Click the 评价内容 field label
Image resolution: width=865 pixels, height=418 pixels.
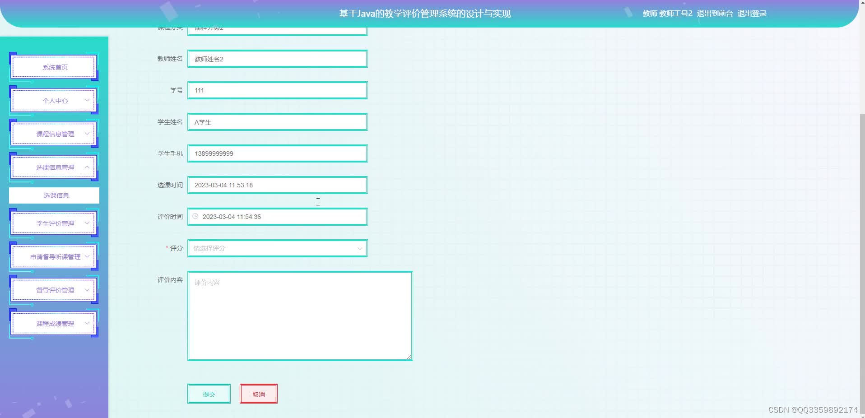pyautogui.click(x=170, y=280)
